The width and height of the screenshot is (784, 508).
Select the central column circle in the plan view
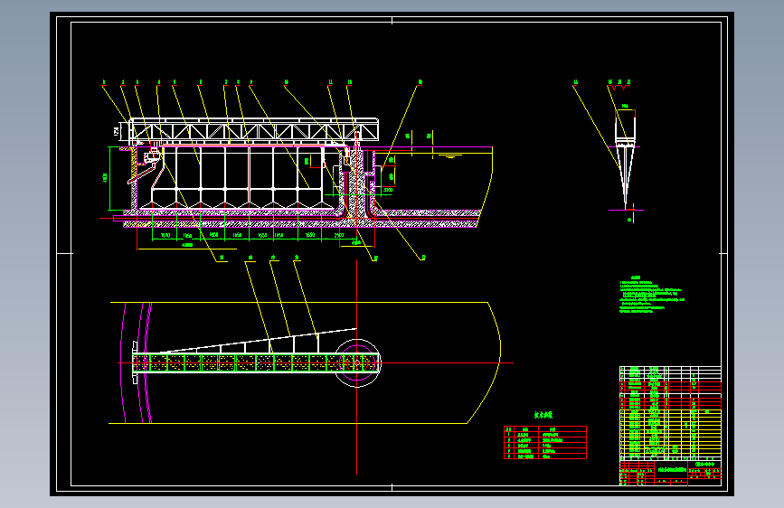356,363
